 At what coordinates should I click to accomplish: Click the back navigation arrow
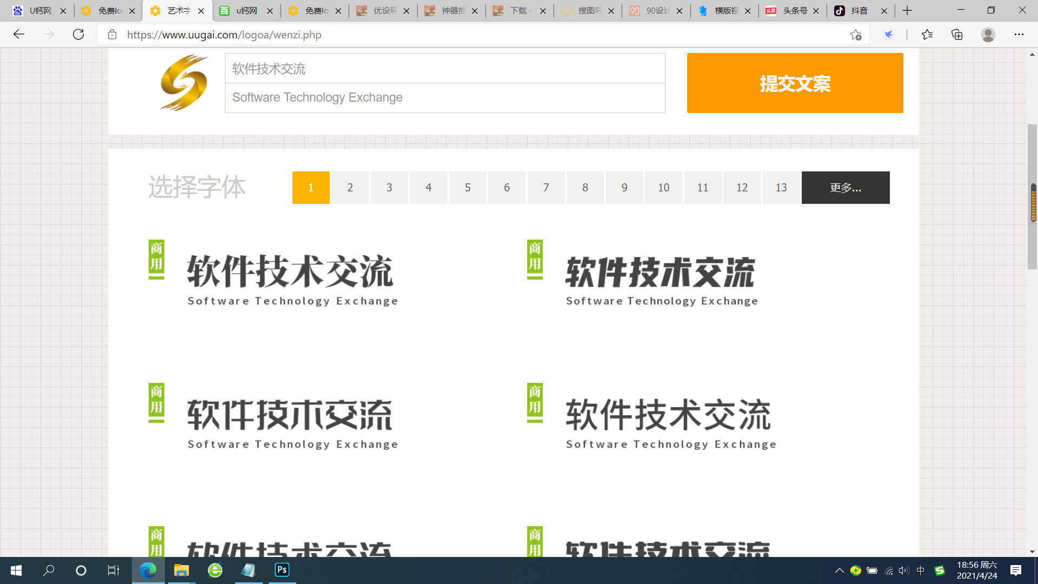(19, 34)
